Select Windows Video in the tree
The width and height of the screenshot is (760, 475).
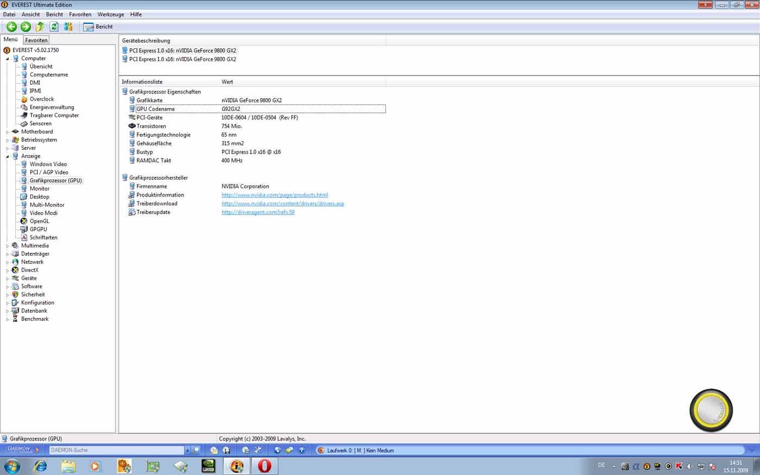(x=48, y=164)
